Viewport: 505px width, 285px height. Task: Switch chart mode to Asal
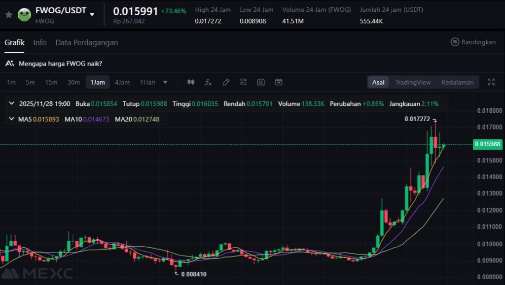pyautogui.click(x=378, y=82)
